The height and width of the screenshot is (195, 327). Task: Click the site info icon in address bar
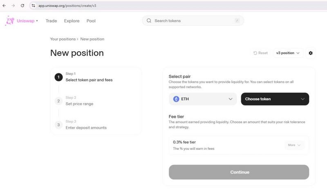click(x=34, y=6)
